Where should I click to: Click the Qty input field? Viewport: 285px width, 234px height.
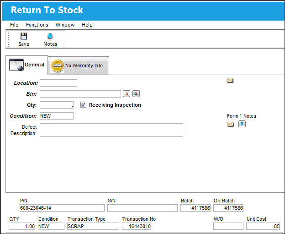click(x=57, y=105)
